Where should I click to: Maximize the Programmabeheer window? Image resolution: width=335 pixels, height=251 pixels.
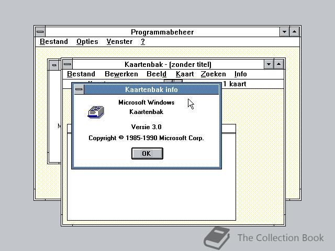pyautogui.click(x=294, y=32)
